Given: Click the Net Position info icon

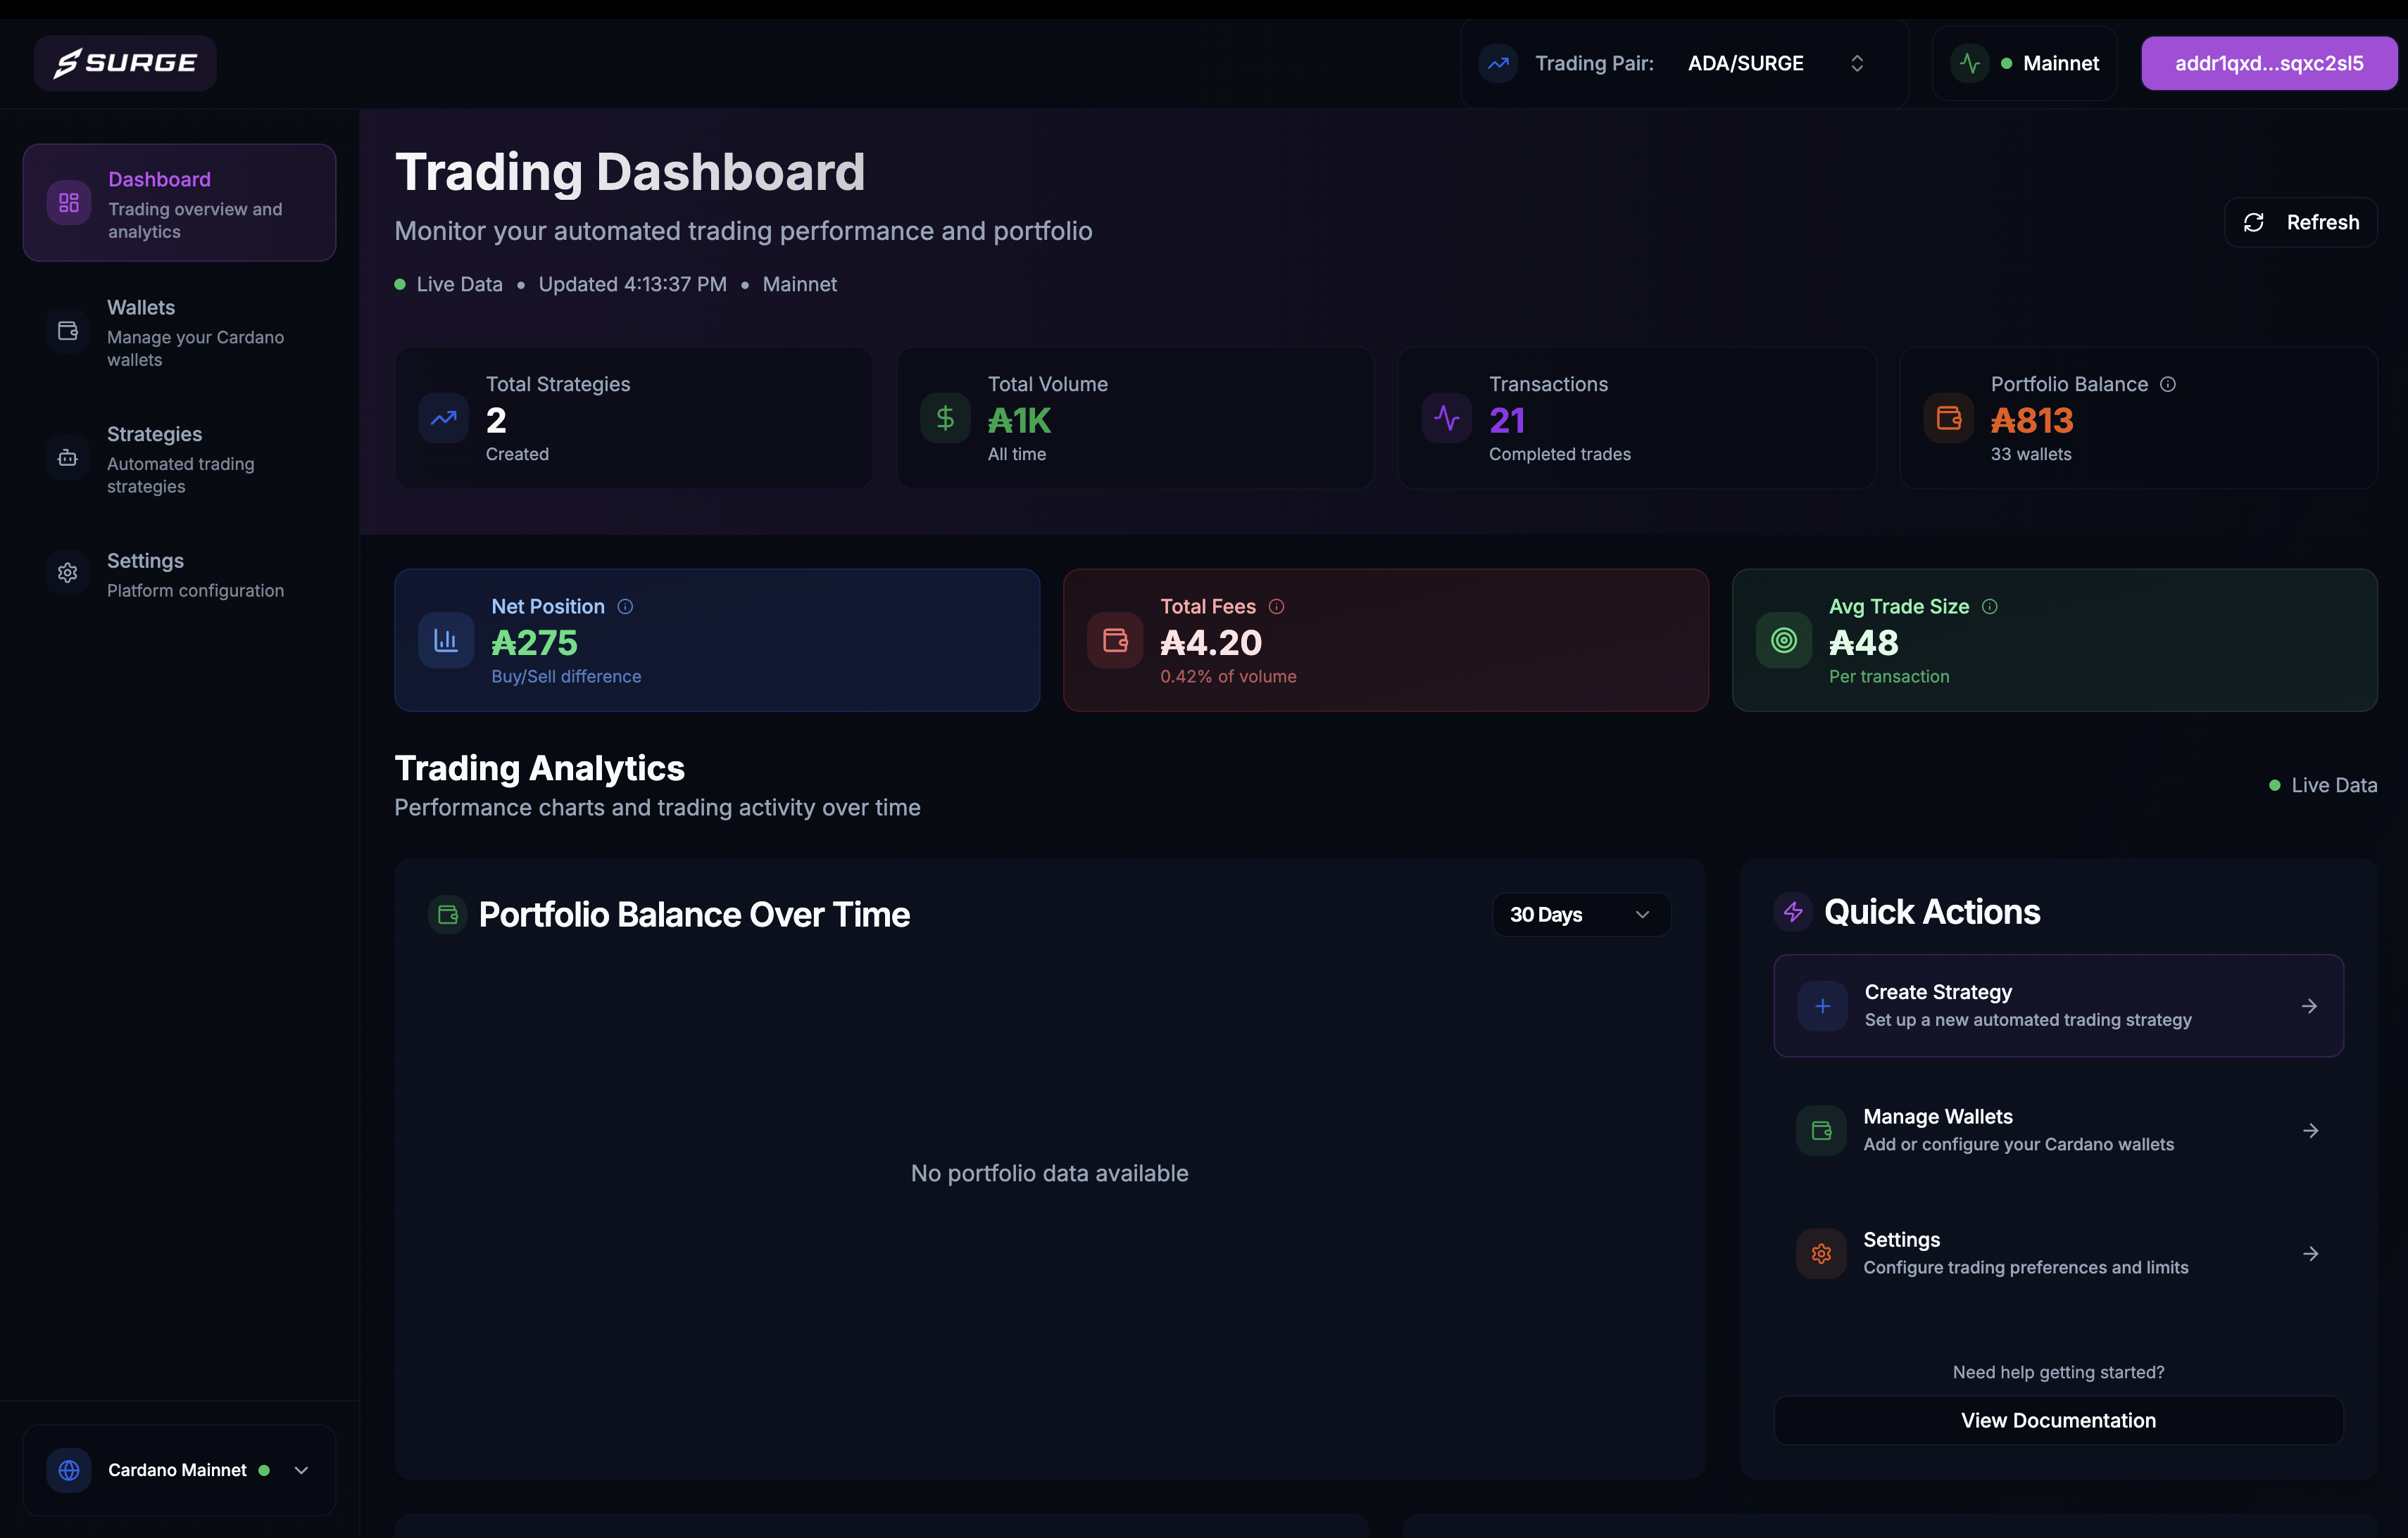Looking at the screenshot, I should [625, 606].
